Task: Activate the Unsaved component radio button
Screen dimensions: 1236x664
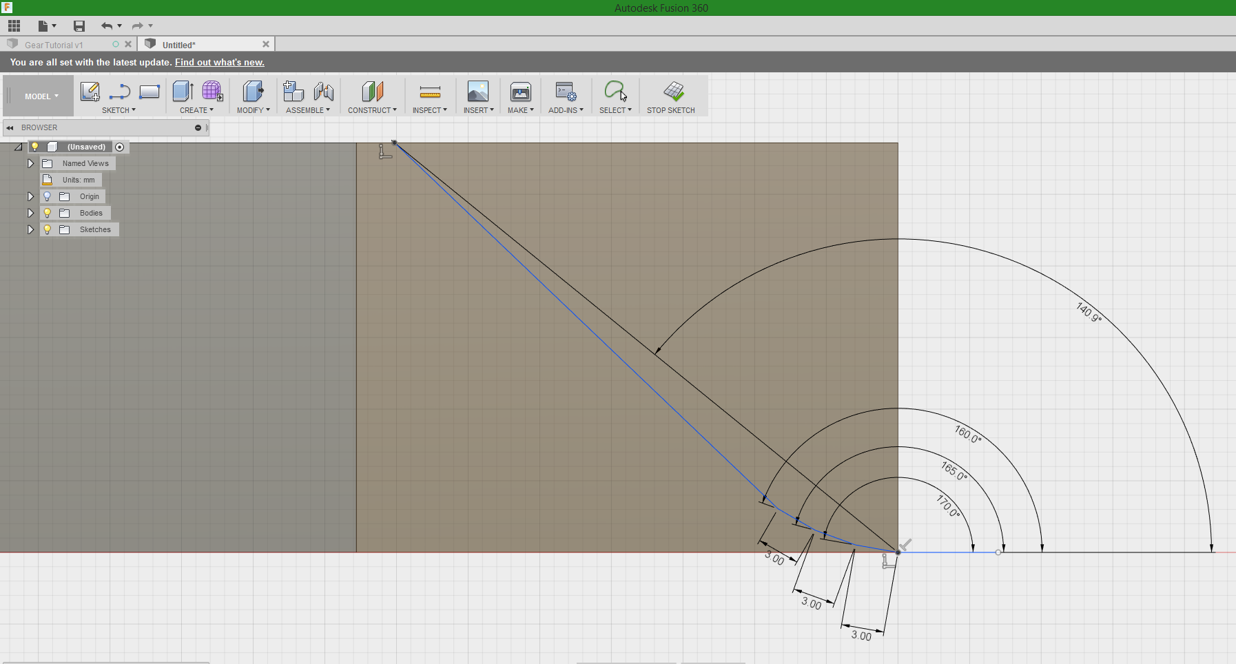Action: (x=120, y=147)
